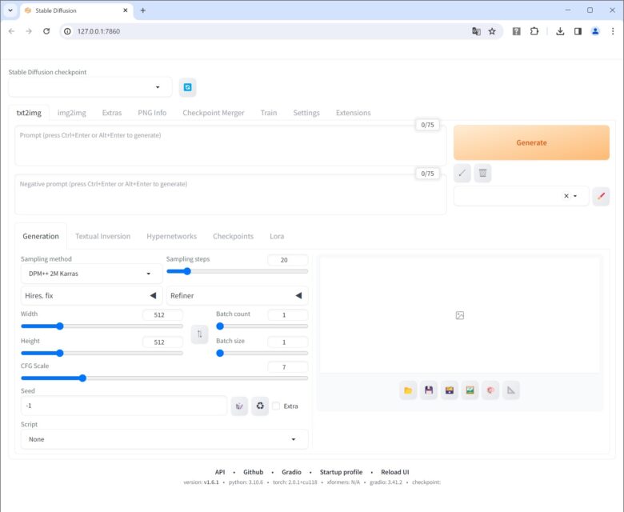Adjust the Width slider
Image resolution: width=624 pixels, height=512 pixels.
pos(102,326)
